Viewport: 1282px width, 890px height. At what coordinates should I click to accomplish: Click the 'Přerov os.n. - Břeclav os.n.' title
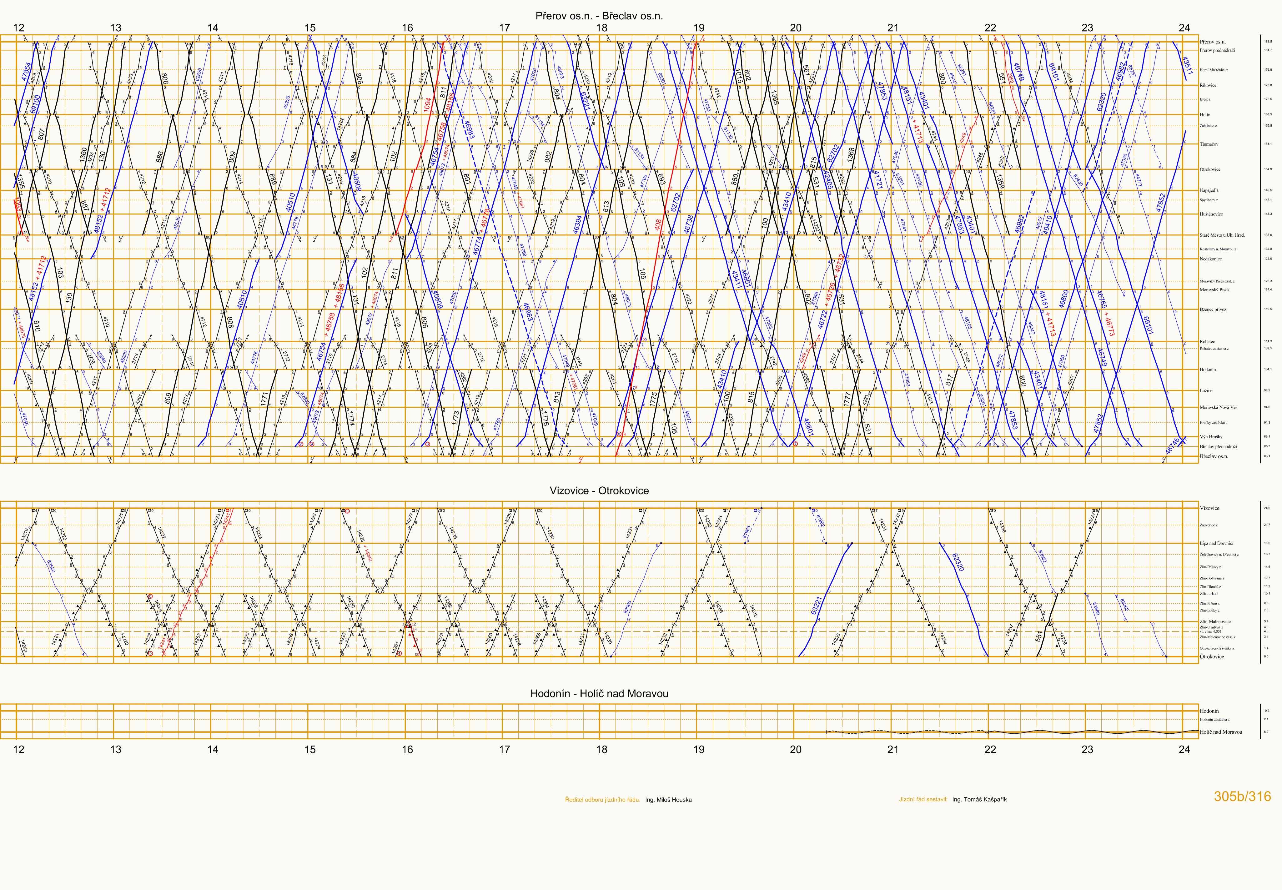point(599,16)
